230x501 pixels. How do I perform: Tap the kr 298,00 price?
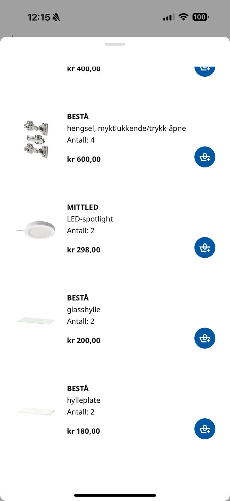click(x=83, y=250)
